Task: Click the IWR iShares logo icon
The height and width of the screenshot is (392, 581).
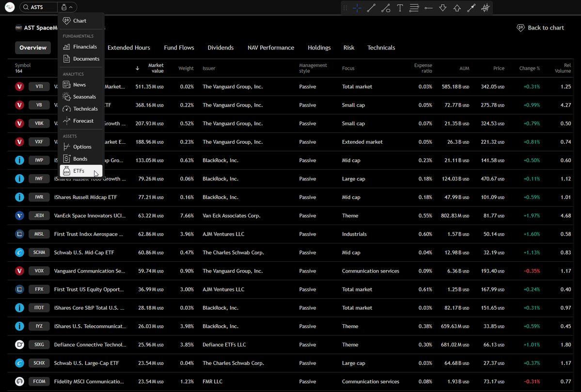Action: pyautogui.click(x=20, y=197)
